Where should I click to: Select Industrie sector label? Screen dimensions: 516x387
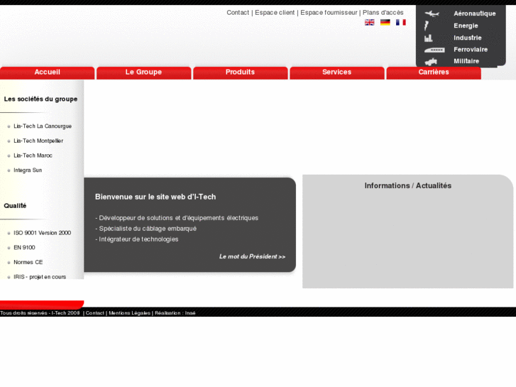(x=468, y=38)
